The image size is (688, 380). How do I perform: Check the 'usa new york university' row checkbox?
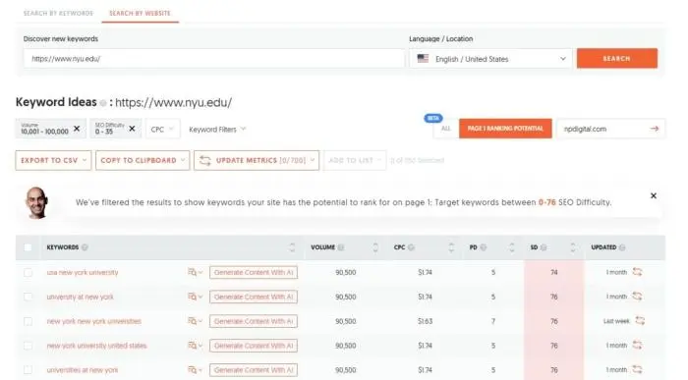point(29,273)
